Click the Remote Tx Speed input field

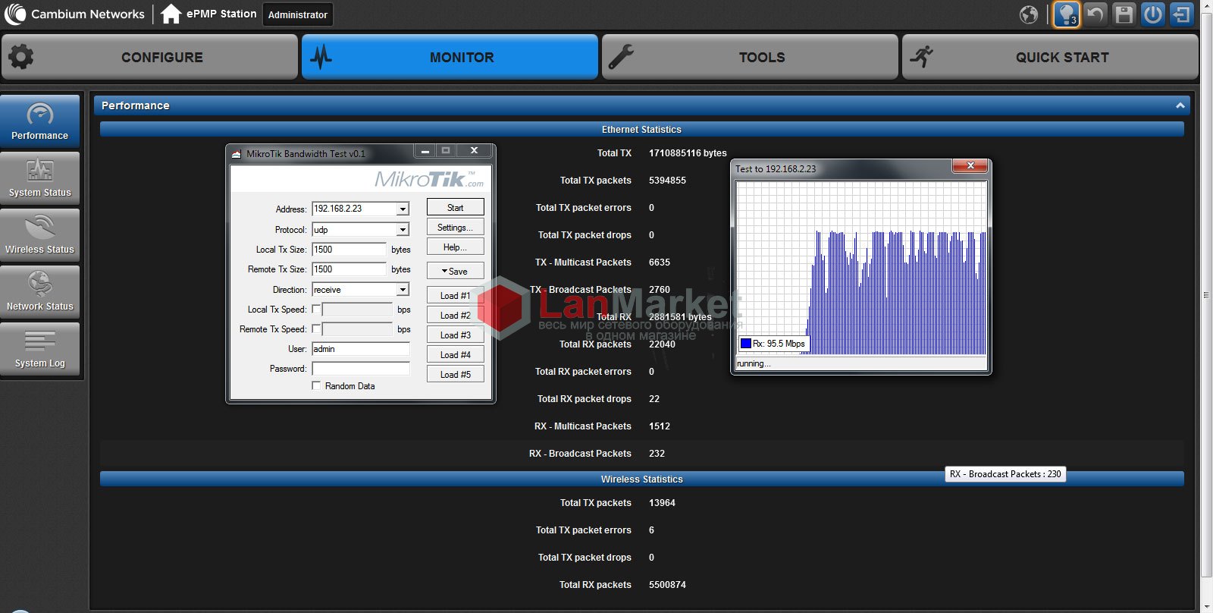coord(357,329)
